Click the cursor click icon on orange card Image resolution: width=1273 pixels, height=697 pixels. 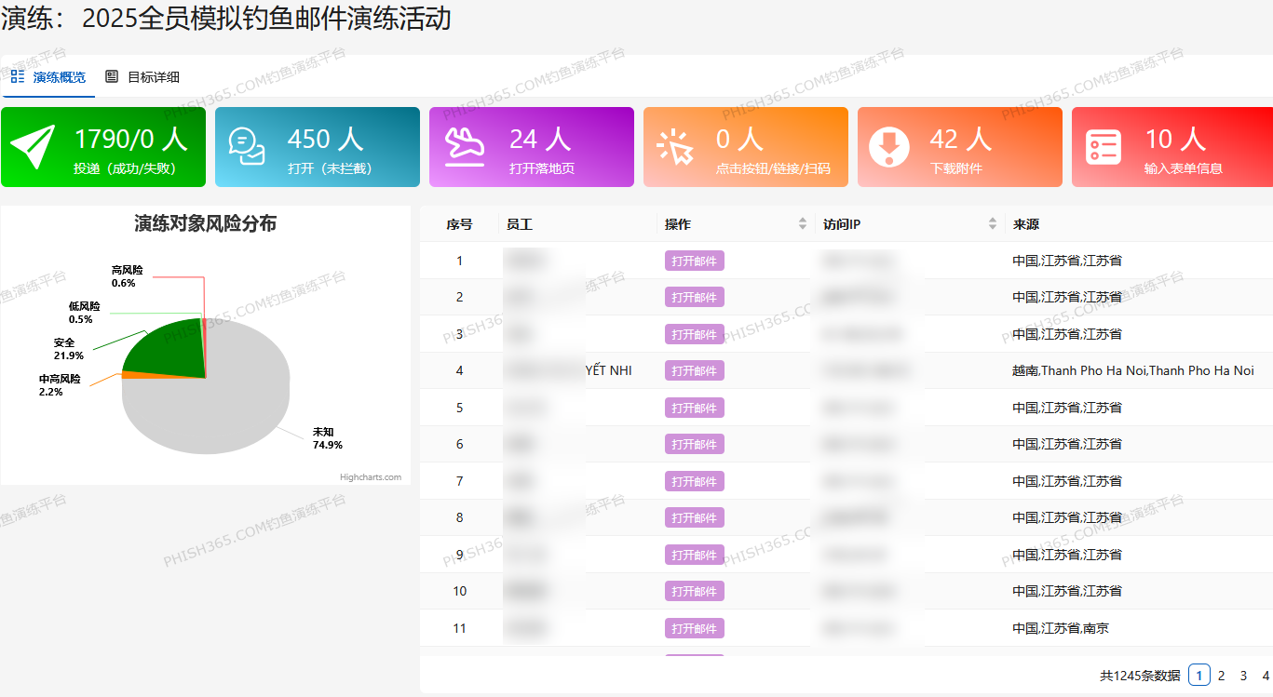[x=675, y=147]
